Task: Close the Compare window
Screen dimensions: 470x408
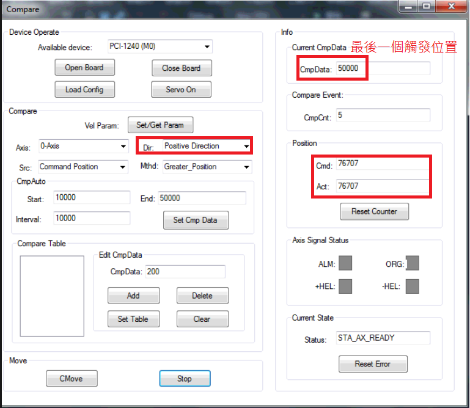Action: [452, 6]
